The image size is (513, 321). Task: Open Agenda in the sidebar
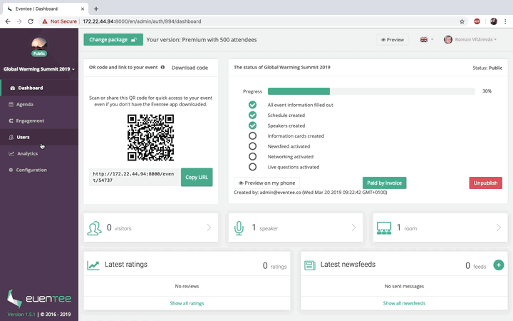pyautogui.click(x=39, y=104)
